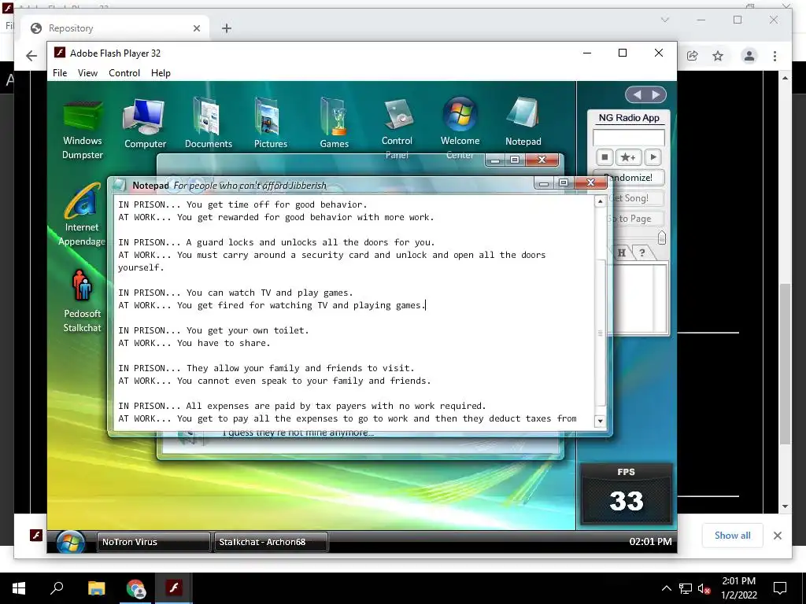Viewport: 806px width, 604px height.
Task: Open a new browser tab
Action: 227,28
